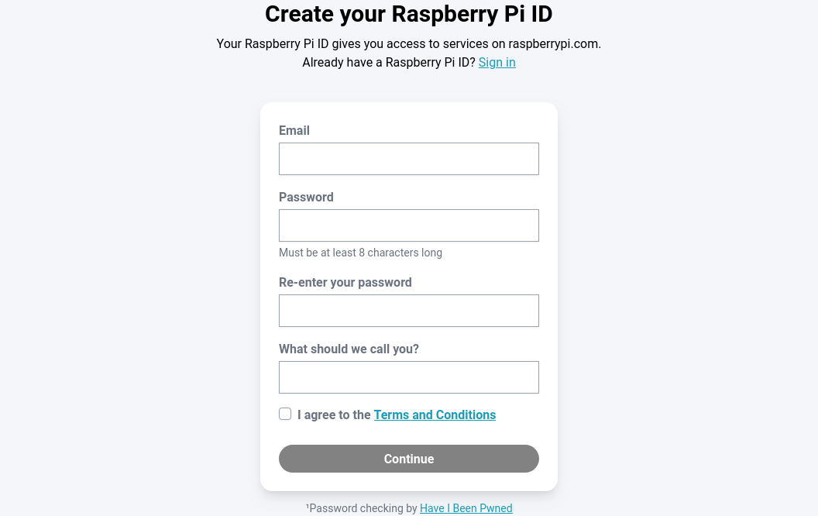Click the password length requirement hint text
Image resolution: width=818 pixels, height=516 pixels.
[x=360, y=252]
